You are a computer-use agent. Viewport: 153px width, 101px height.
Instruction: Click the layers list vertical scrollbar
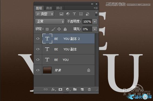click(x=97, y=60)
